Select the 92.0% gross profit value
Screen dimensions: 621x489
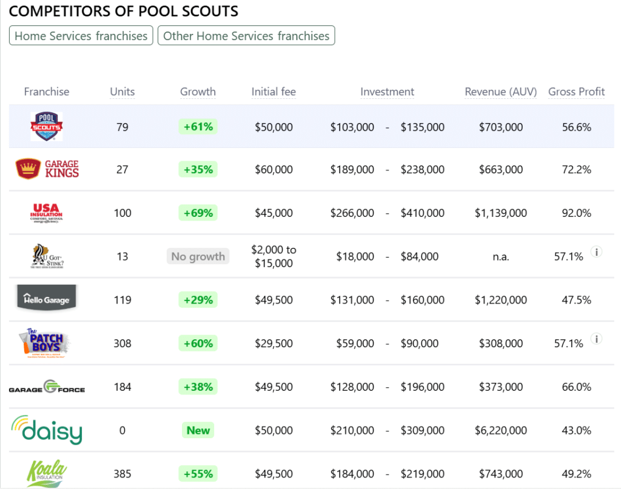[577, 213]
